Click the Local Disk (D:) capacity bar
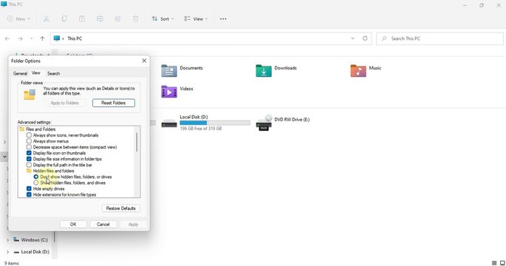Image resolution: width=506 pixels, height=266 pixels. [215, 123]
